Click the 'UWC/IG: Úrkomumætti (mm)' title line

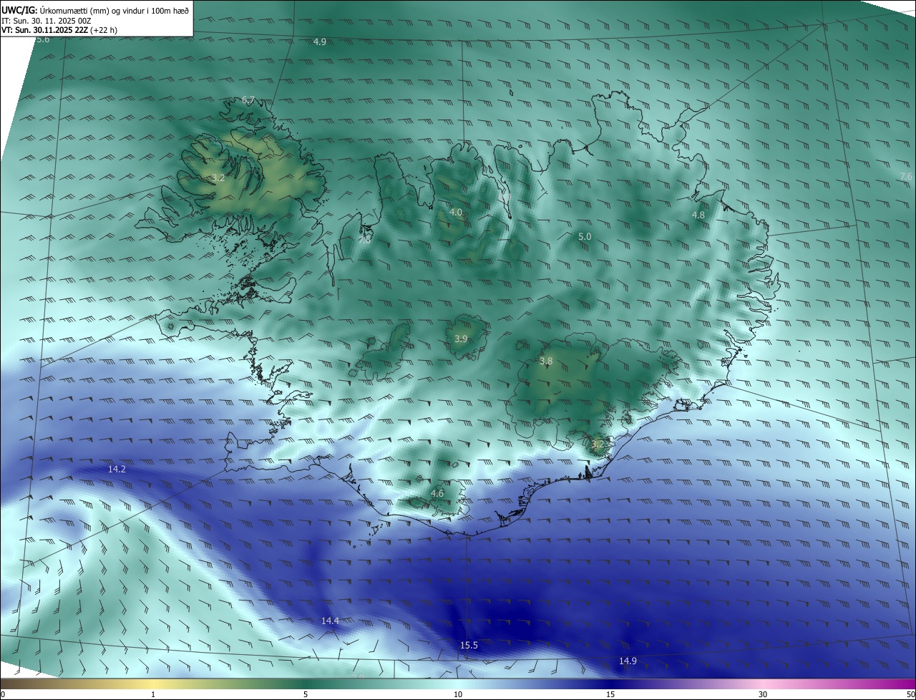[95, 10]
